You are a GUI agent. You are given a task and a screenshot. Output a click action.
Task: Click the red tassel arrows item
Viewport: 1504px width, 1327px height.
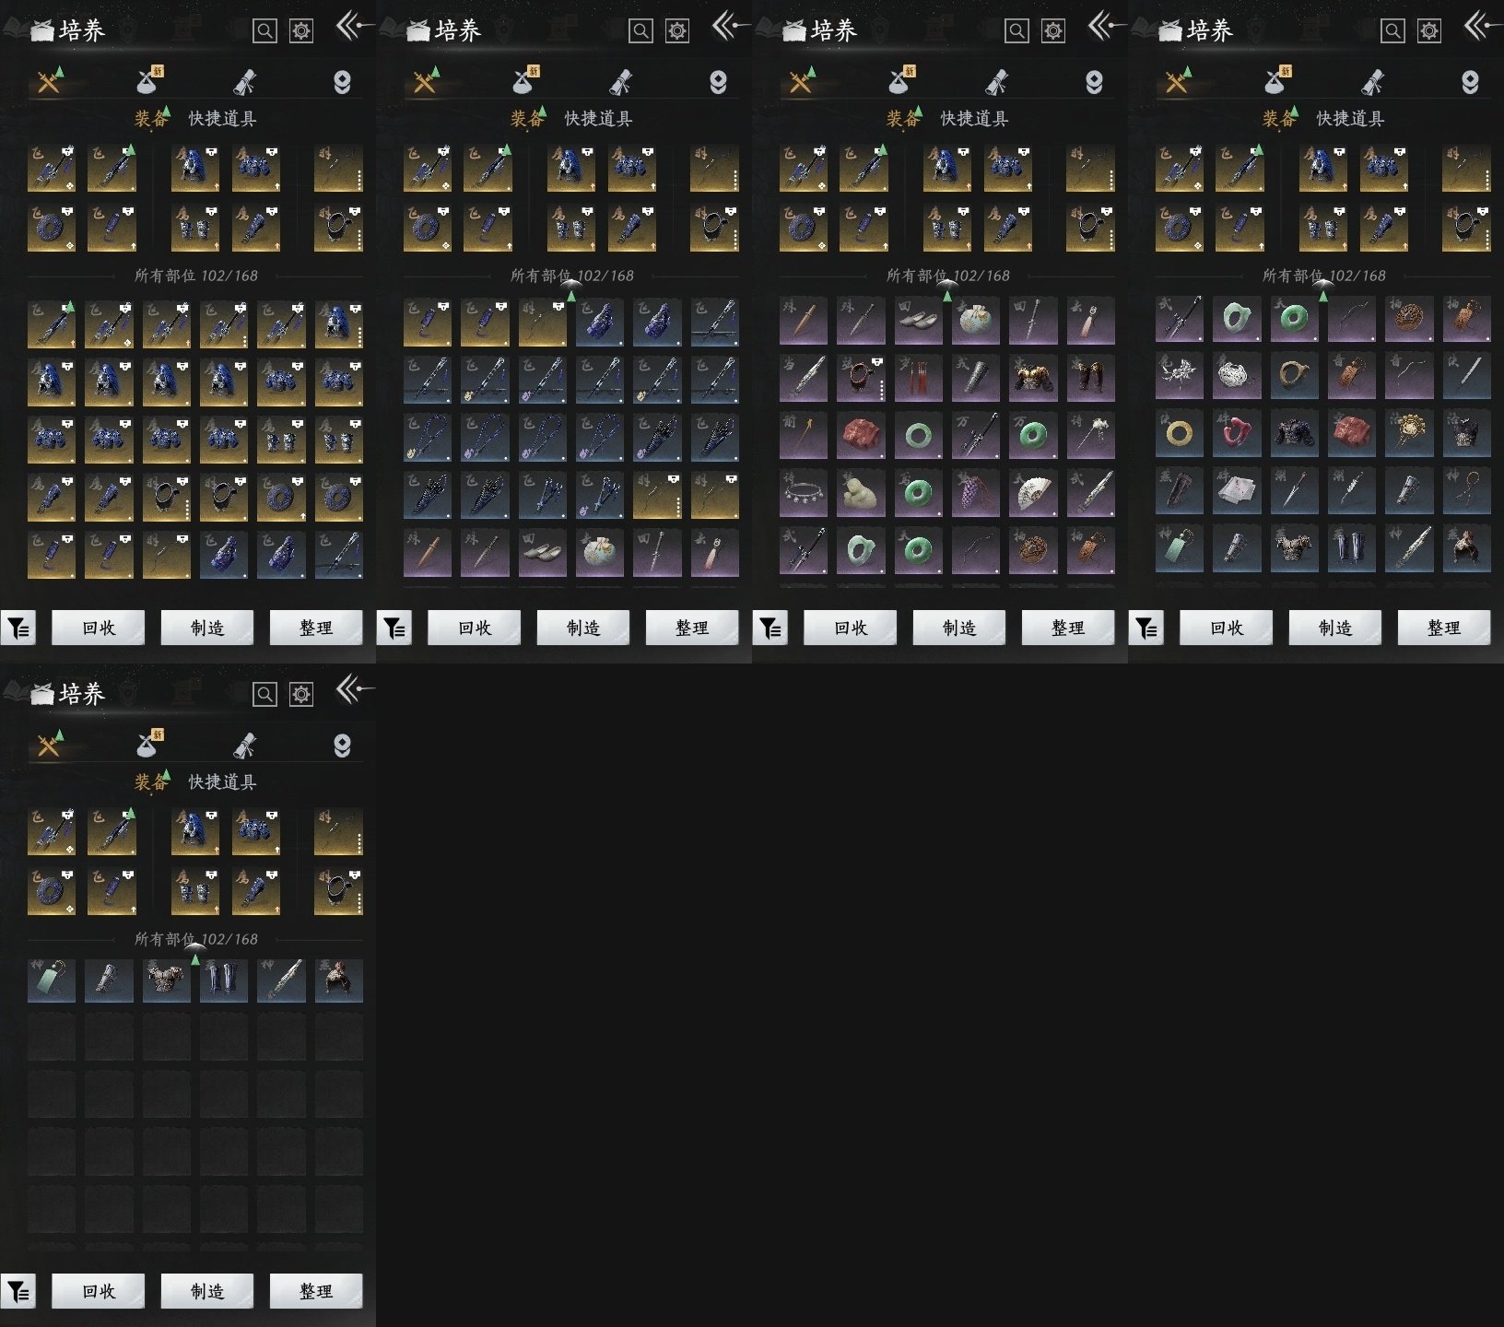coord(918,378)
